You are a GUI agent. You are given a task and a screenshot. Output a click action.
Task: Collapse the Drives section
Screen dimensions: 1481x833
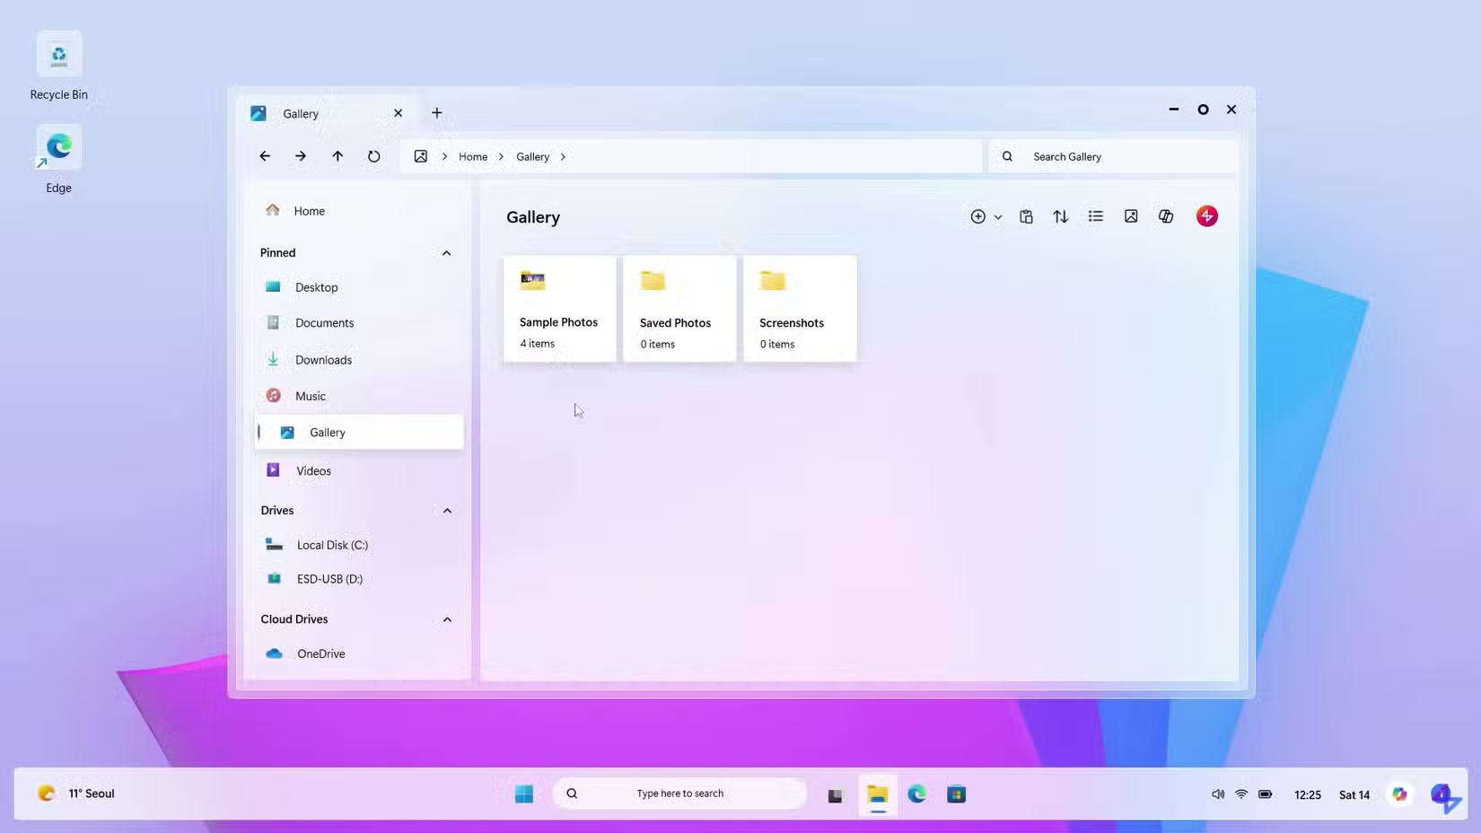click(x=447, y=510)
